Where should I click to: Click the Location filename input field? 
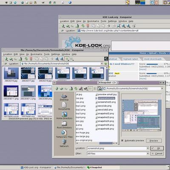tap(117, 148)
